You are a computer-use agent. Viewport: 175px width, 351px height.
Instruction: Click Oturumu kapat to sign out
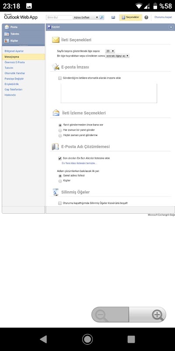[x=163, y=17]
